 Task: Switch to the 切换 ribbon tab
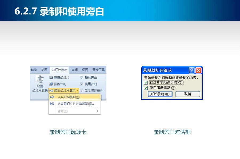(x=34, y=70)
